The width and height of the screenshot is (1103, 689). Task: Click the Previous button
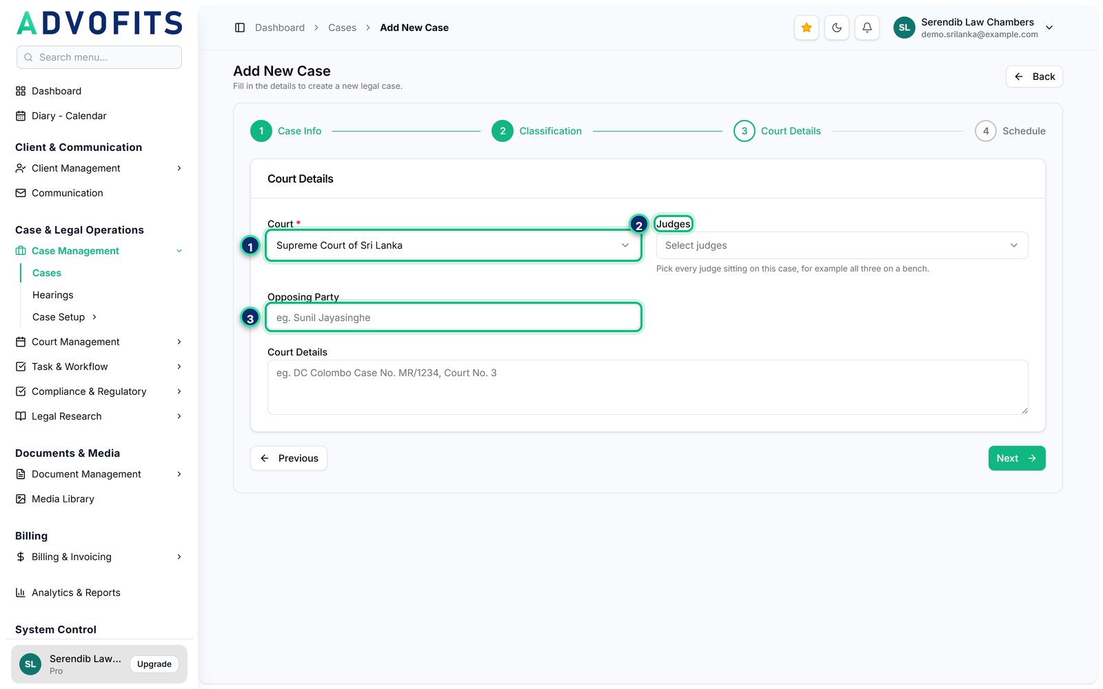(289, 458)
